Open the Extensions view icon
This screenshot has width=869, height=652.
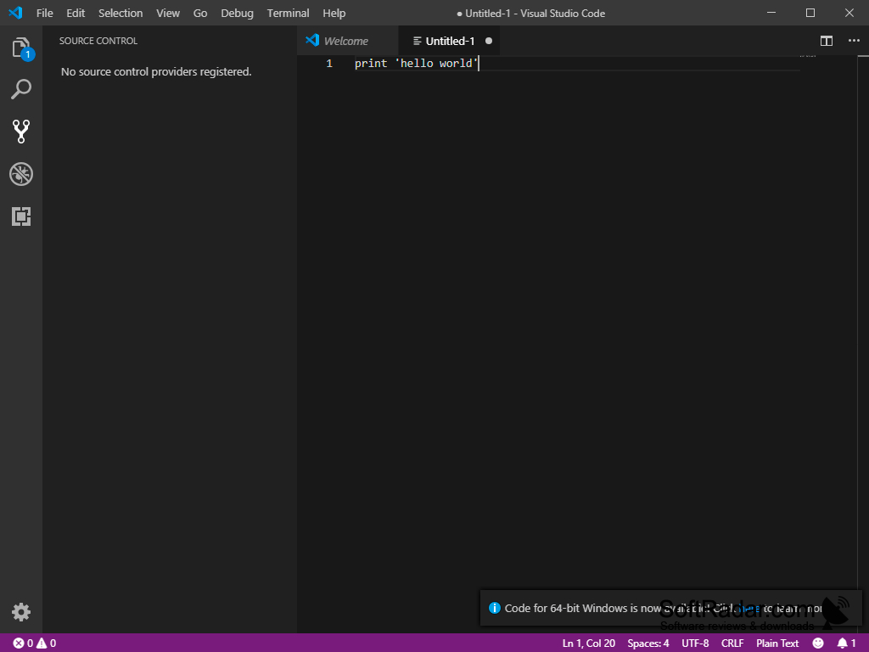[x=21, y=216]
